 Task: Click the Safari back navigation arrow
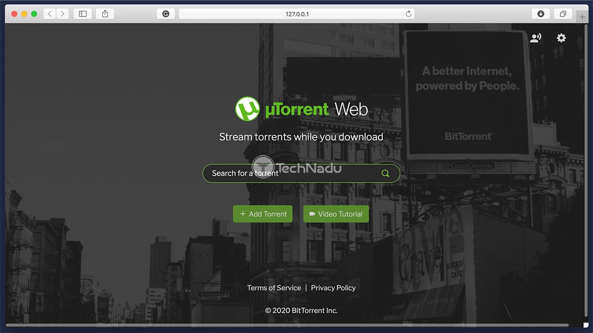[x=50, y=14]
